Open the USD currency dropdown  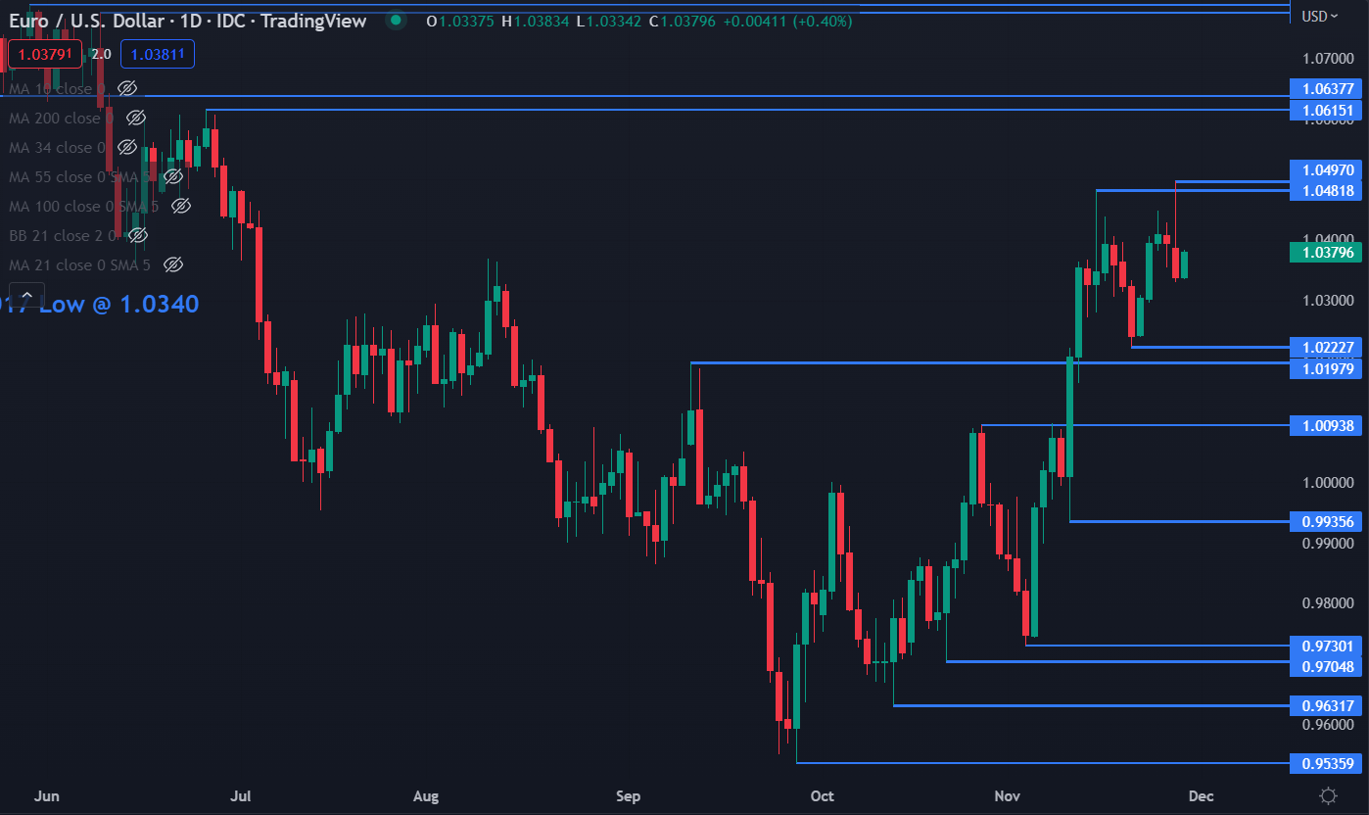[x=1319, y=16]
